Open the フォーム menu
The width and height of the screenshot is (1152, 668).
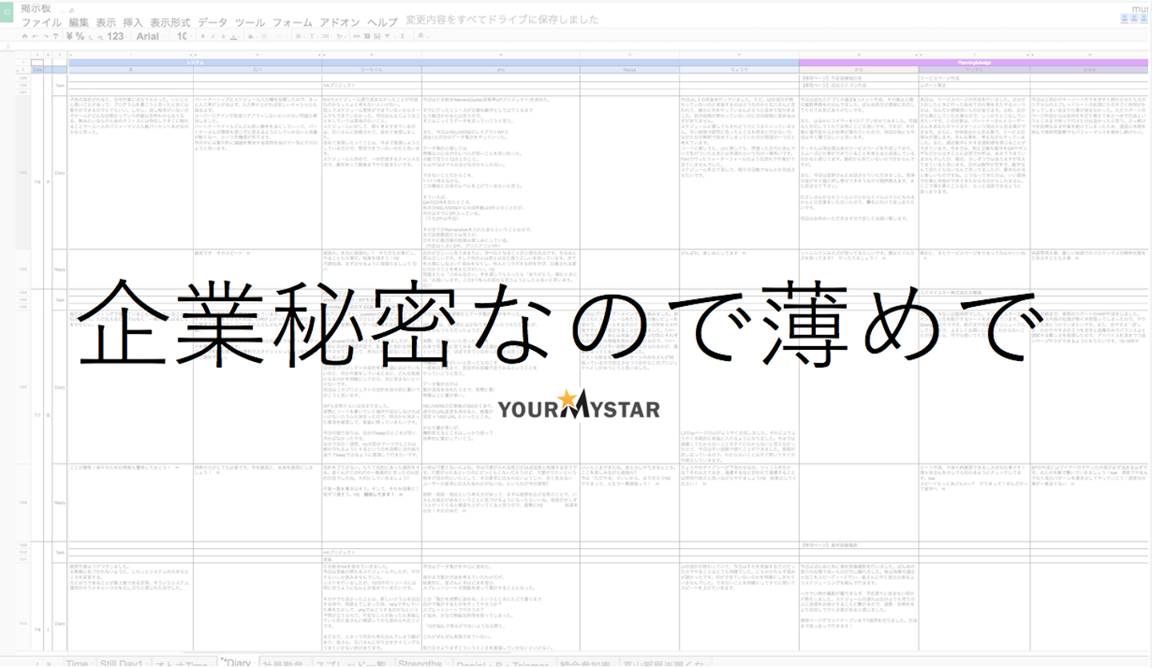coord(292,22)
